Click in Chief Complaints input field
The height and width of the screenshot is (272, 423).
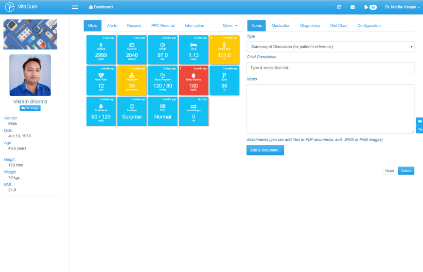pyautogui.click(x=330, y=68)
